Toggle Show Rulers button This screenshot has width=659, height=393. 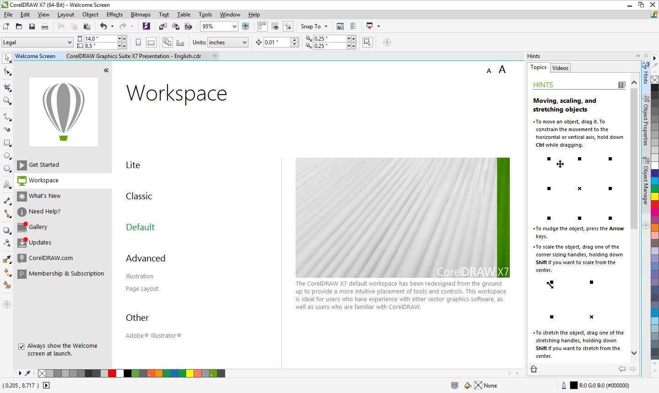click(x=262, y=27)
